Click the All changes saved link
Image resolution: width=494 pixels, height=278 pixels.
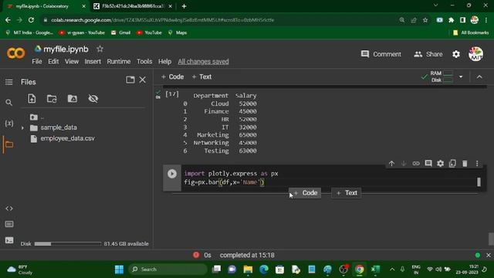click(x=203, y=62)
